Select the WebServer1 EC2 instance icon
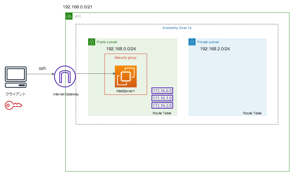Screen dimensions: 300x181 tap(126, 76)
